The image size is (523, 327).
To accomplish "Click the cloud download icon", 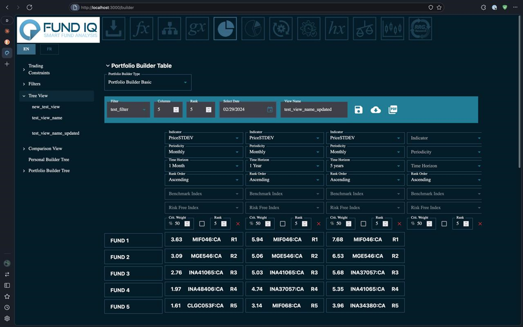I will pos(375,110).
